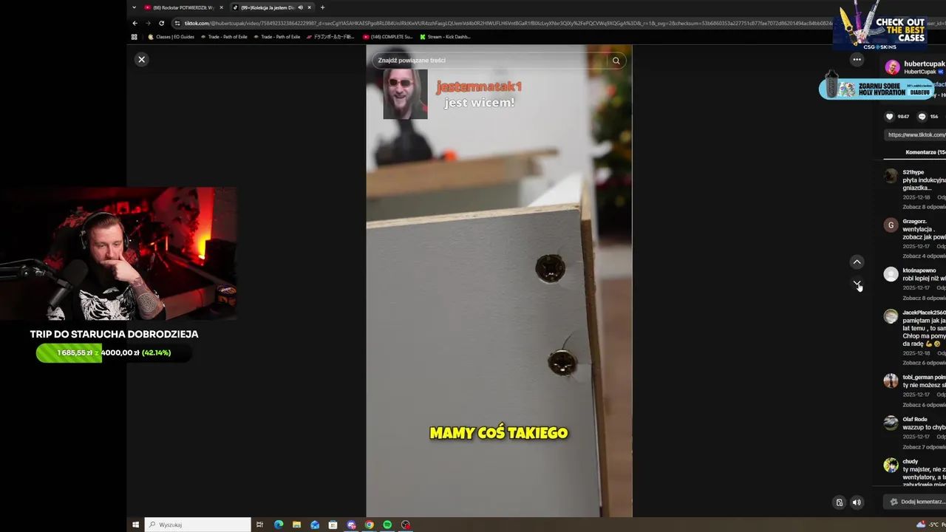Open comments with the speech bubble icon
The image size is (946, 532).
(x=922, y=116)
